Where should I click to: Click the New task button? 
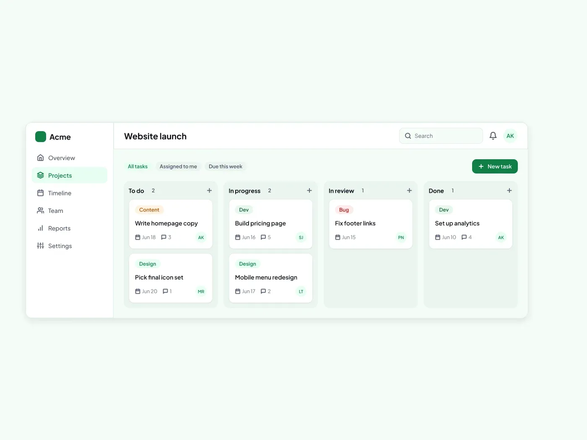click(495, 166)
